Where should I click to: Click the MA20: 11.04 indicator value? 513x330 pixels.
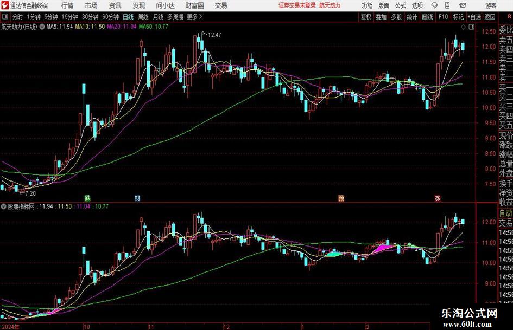[122, 27]
